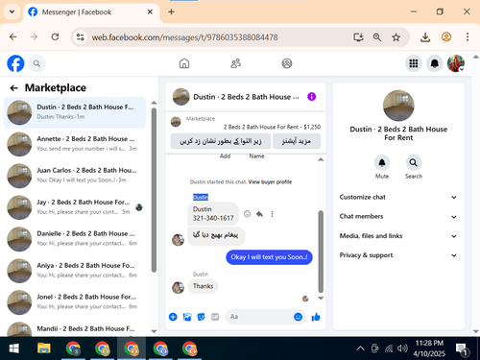
Task: Click the phone number 321-340-1617 message
Action: [x=213, y=214]
